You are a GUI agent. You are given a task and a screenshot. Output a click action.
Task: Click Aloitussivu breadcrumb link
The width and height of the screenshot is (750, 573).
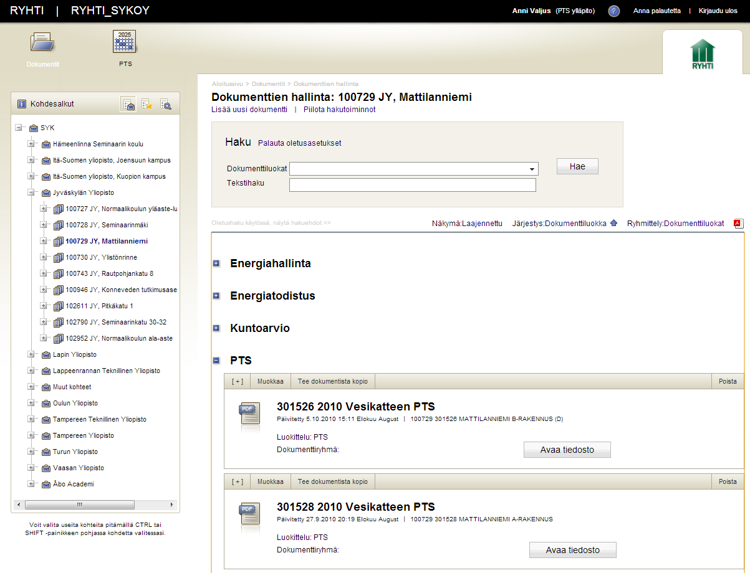(x=228, y=83)
